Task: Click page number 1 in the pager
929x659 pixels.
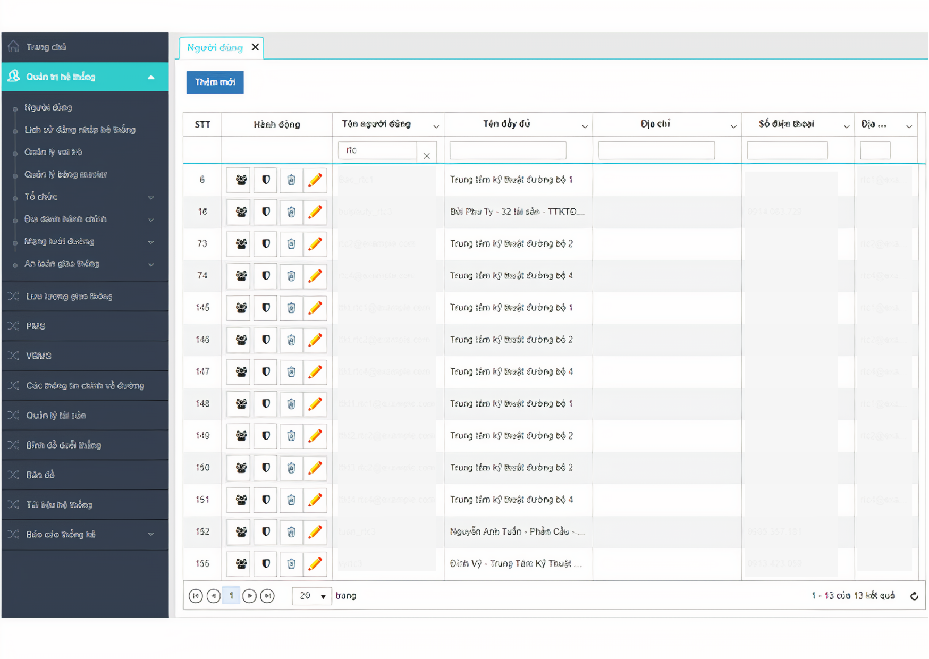Action: pos(231,596)
